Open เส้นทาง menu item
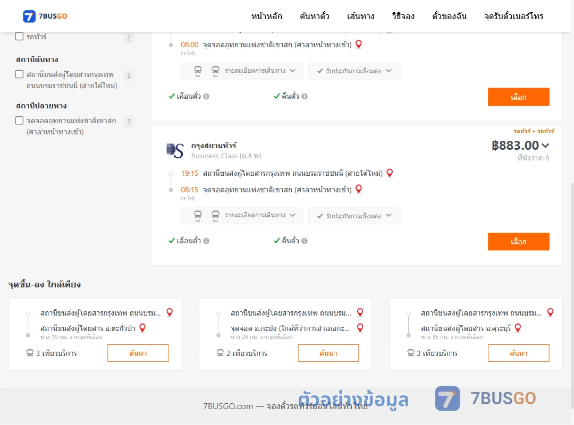The width and height of the screenshot is (574, 425). pyautogui.click(x=360, y=16)
